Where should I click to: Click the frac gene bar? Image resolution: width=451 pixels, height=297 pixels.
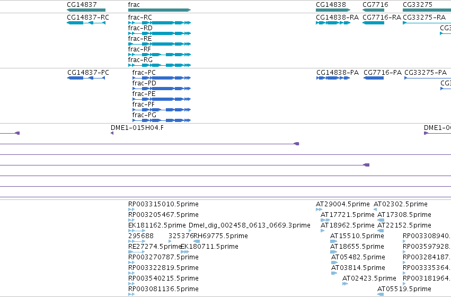160,10
